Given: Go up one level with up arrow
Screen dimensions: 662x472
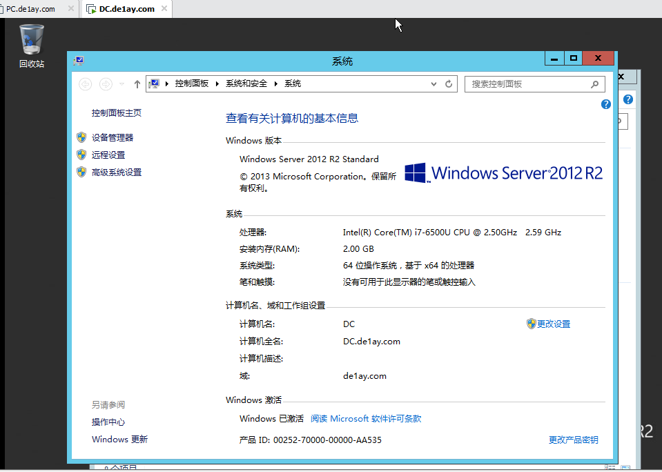Looking at the screenshot, I should tap(137, 84).
